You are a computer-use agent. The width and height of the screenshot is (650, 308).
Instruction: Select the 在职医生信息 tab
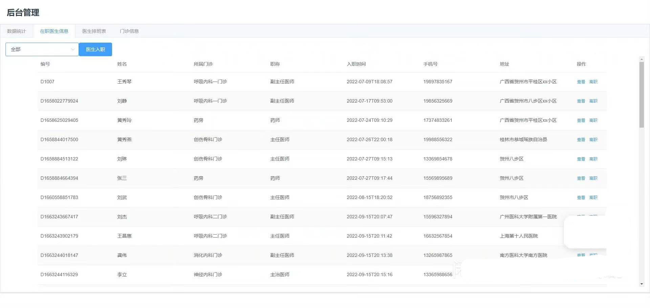point(54,31)
